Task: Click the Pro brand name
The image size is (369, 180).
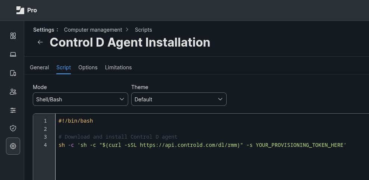Action: (x=32, y=10)
